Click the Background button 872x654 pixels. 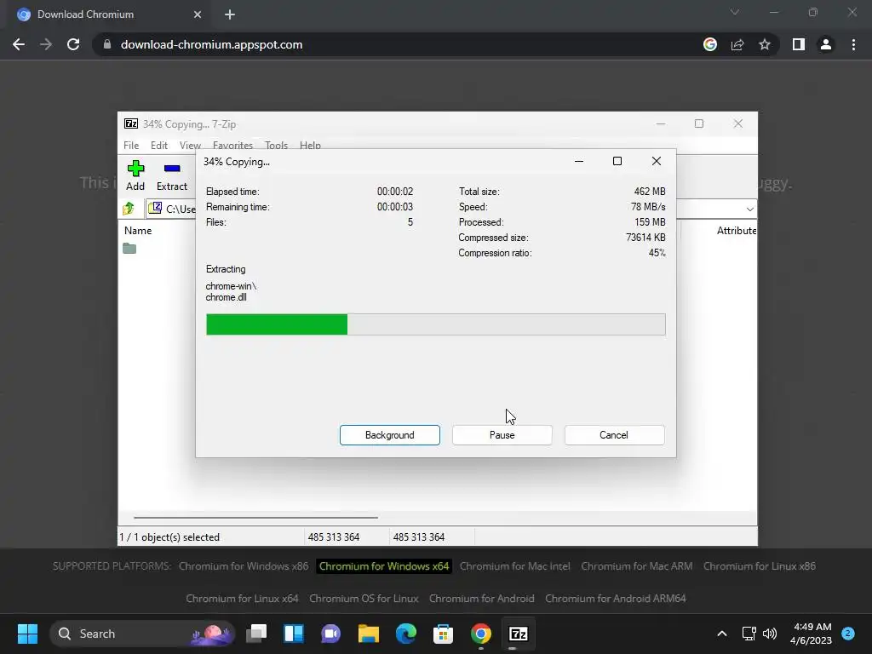(390, 435)
